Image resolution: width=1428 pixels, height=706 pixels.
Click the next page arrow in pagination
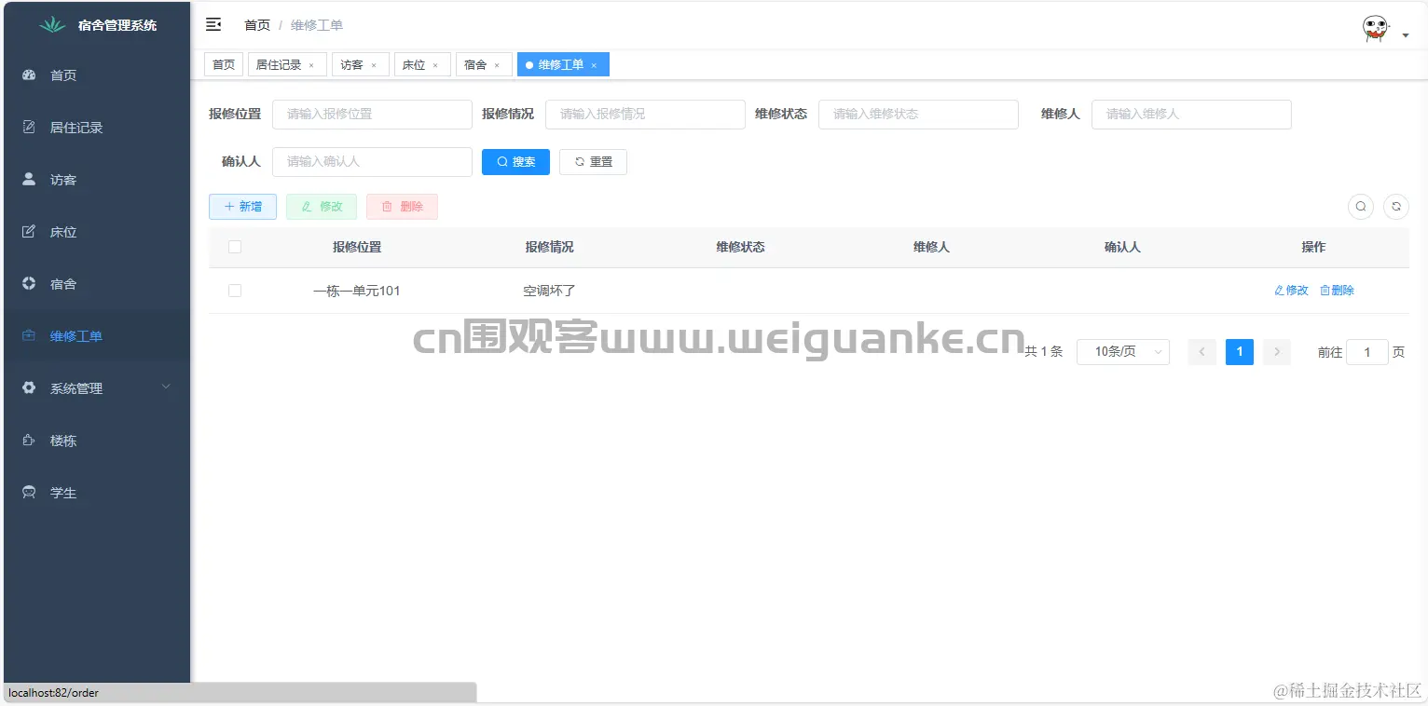click(x=1277, y=352)
